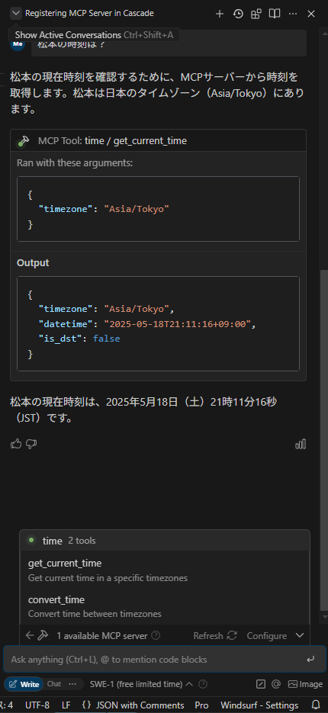Viewport: 328px width, 713px height.
Task: Click the back arrow in MCP bar
Action: point(30,635)
